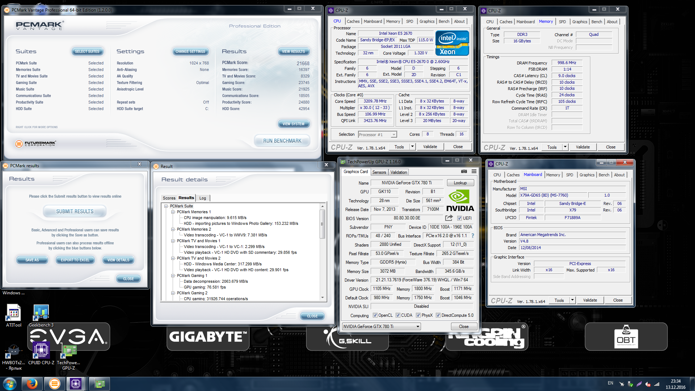Collapse the PCMark TV and Movies 1 node
Screen dimensions: 695x391
coord(173,241)
